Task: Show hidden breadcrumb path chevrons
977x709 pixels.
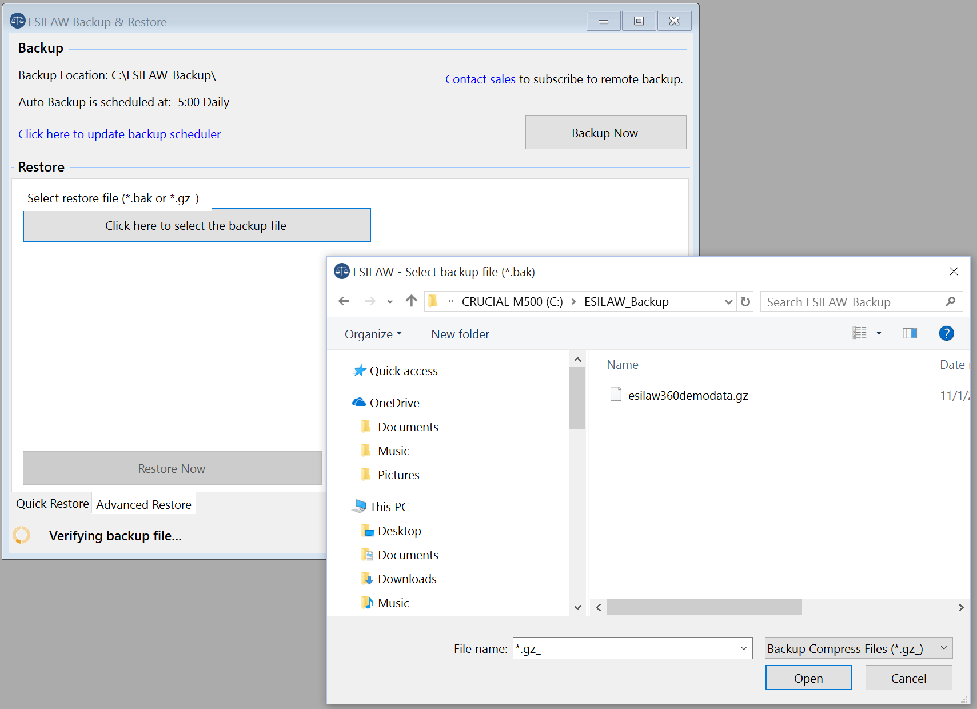Action: (x=451, y=301)
